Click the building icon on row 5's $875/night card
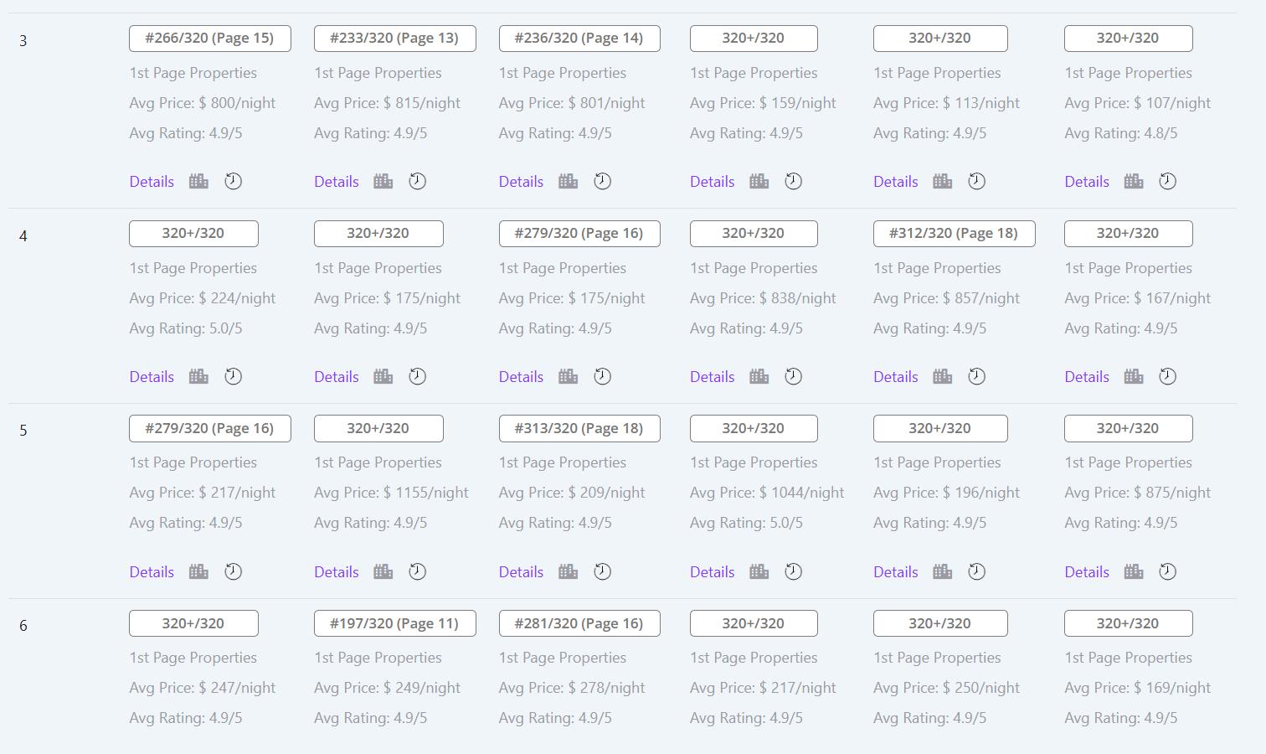Screen dimensions: 1266x754 pyautogui.click(x=1133, y=571)
